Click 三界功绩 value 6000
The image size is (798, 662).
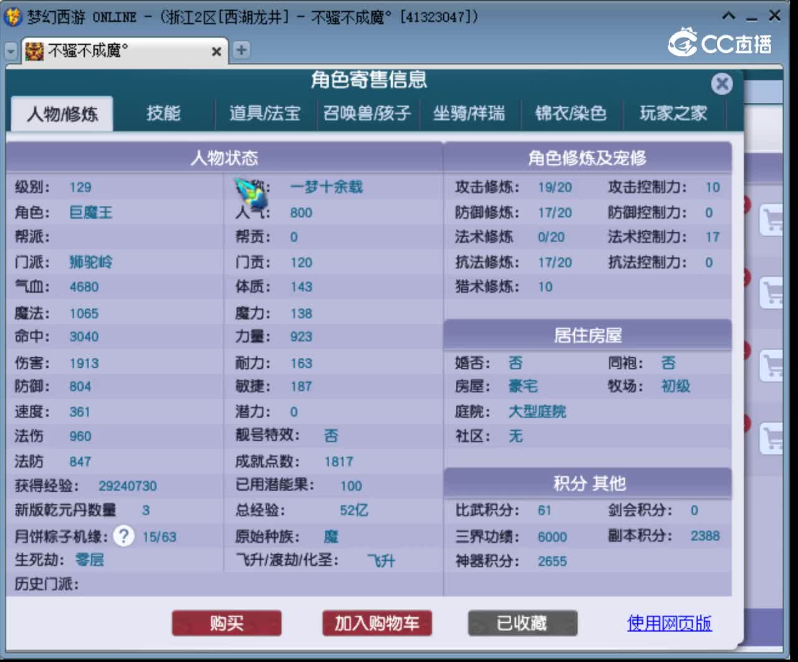click(552, 537)
